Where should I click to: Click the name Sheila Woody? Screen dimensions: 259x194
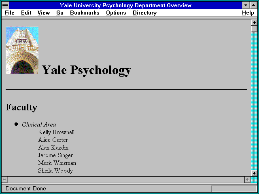click(55, 171)
